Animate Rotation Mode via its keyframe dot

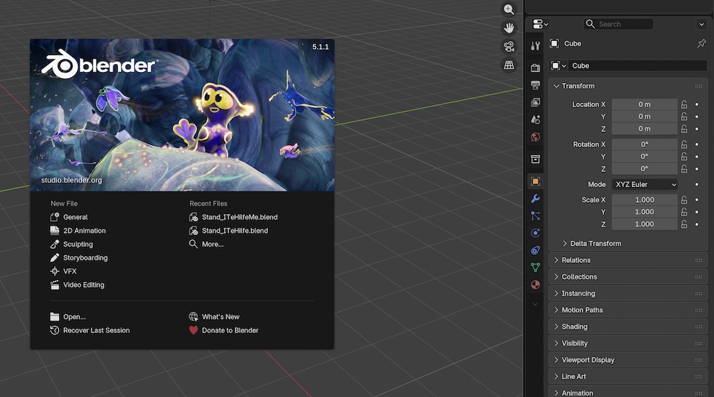[x=697, y=184]
